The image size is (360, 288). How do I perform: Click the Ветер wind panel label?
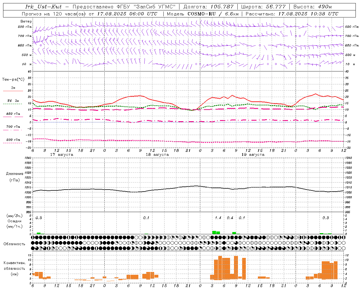(26, 21)
